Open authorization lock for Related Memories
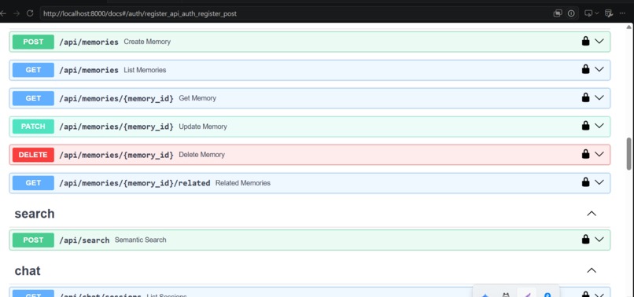 [x=585, y=182]
